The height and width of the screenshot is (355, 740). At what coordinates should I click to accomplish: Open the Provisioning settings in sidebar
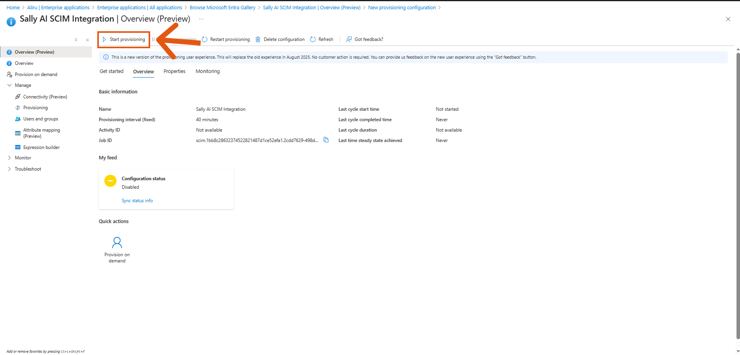point(36,107)
